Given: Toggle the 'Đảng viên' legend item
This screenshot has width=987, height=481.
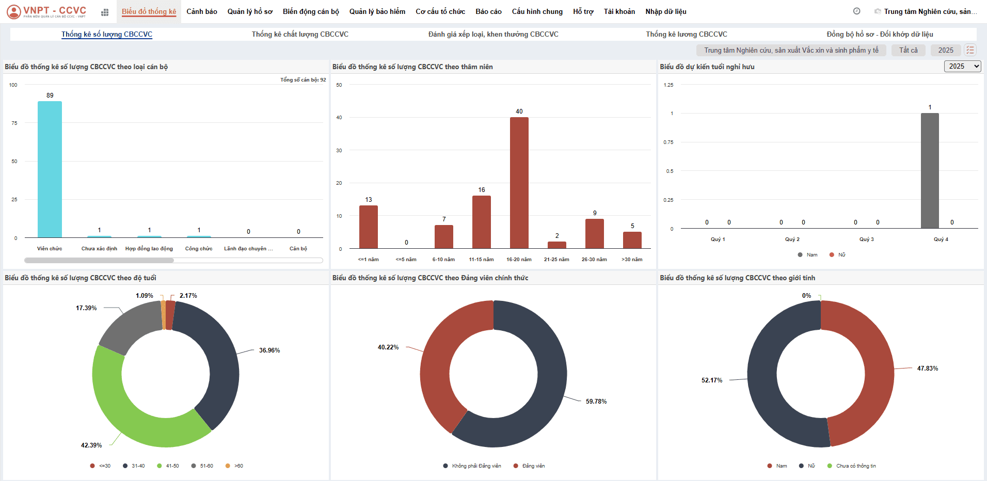Looking at the screenshot, I should (x=529, y=466).
